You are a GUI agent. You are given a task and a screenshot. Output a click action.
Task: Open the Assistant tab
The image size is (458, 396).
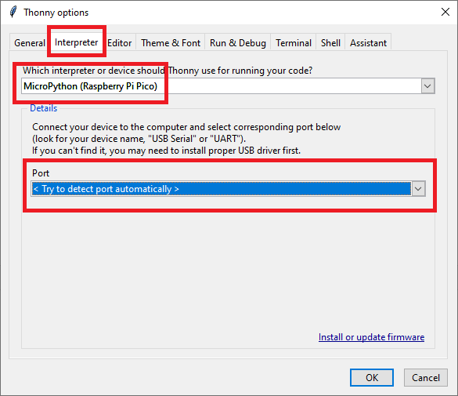pyautogui.click(x=368, y=43)
